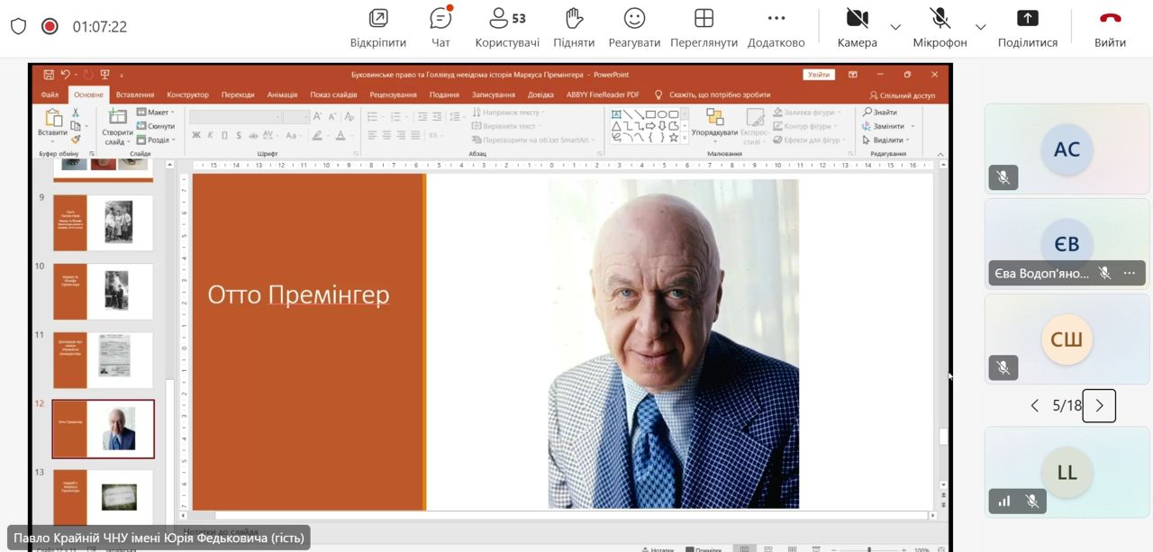Turn on the camera
The image size is (1153, 552).
(857, 27)
